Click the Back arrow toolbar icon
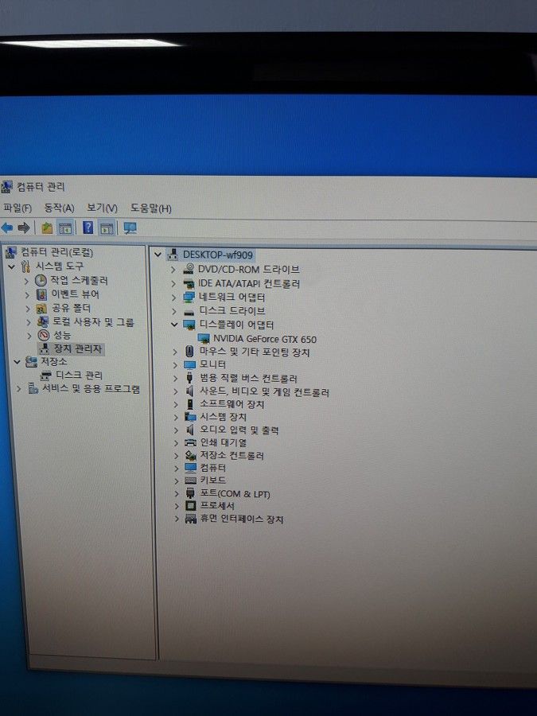The height and width of the screenshot is (716, 537). 7,228
